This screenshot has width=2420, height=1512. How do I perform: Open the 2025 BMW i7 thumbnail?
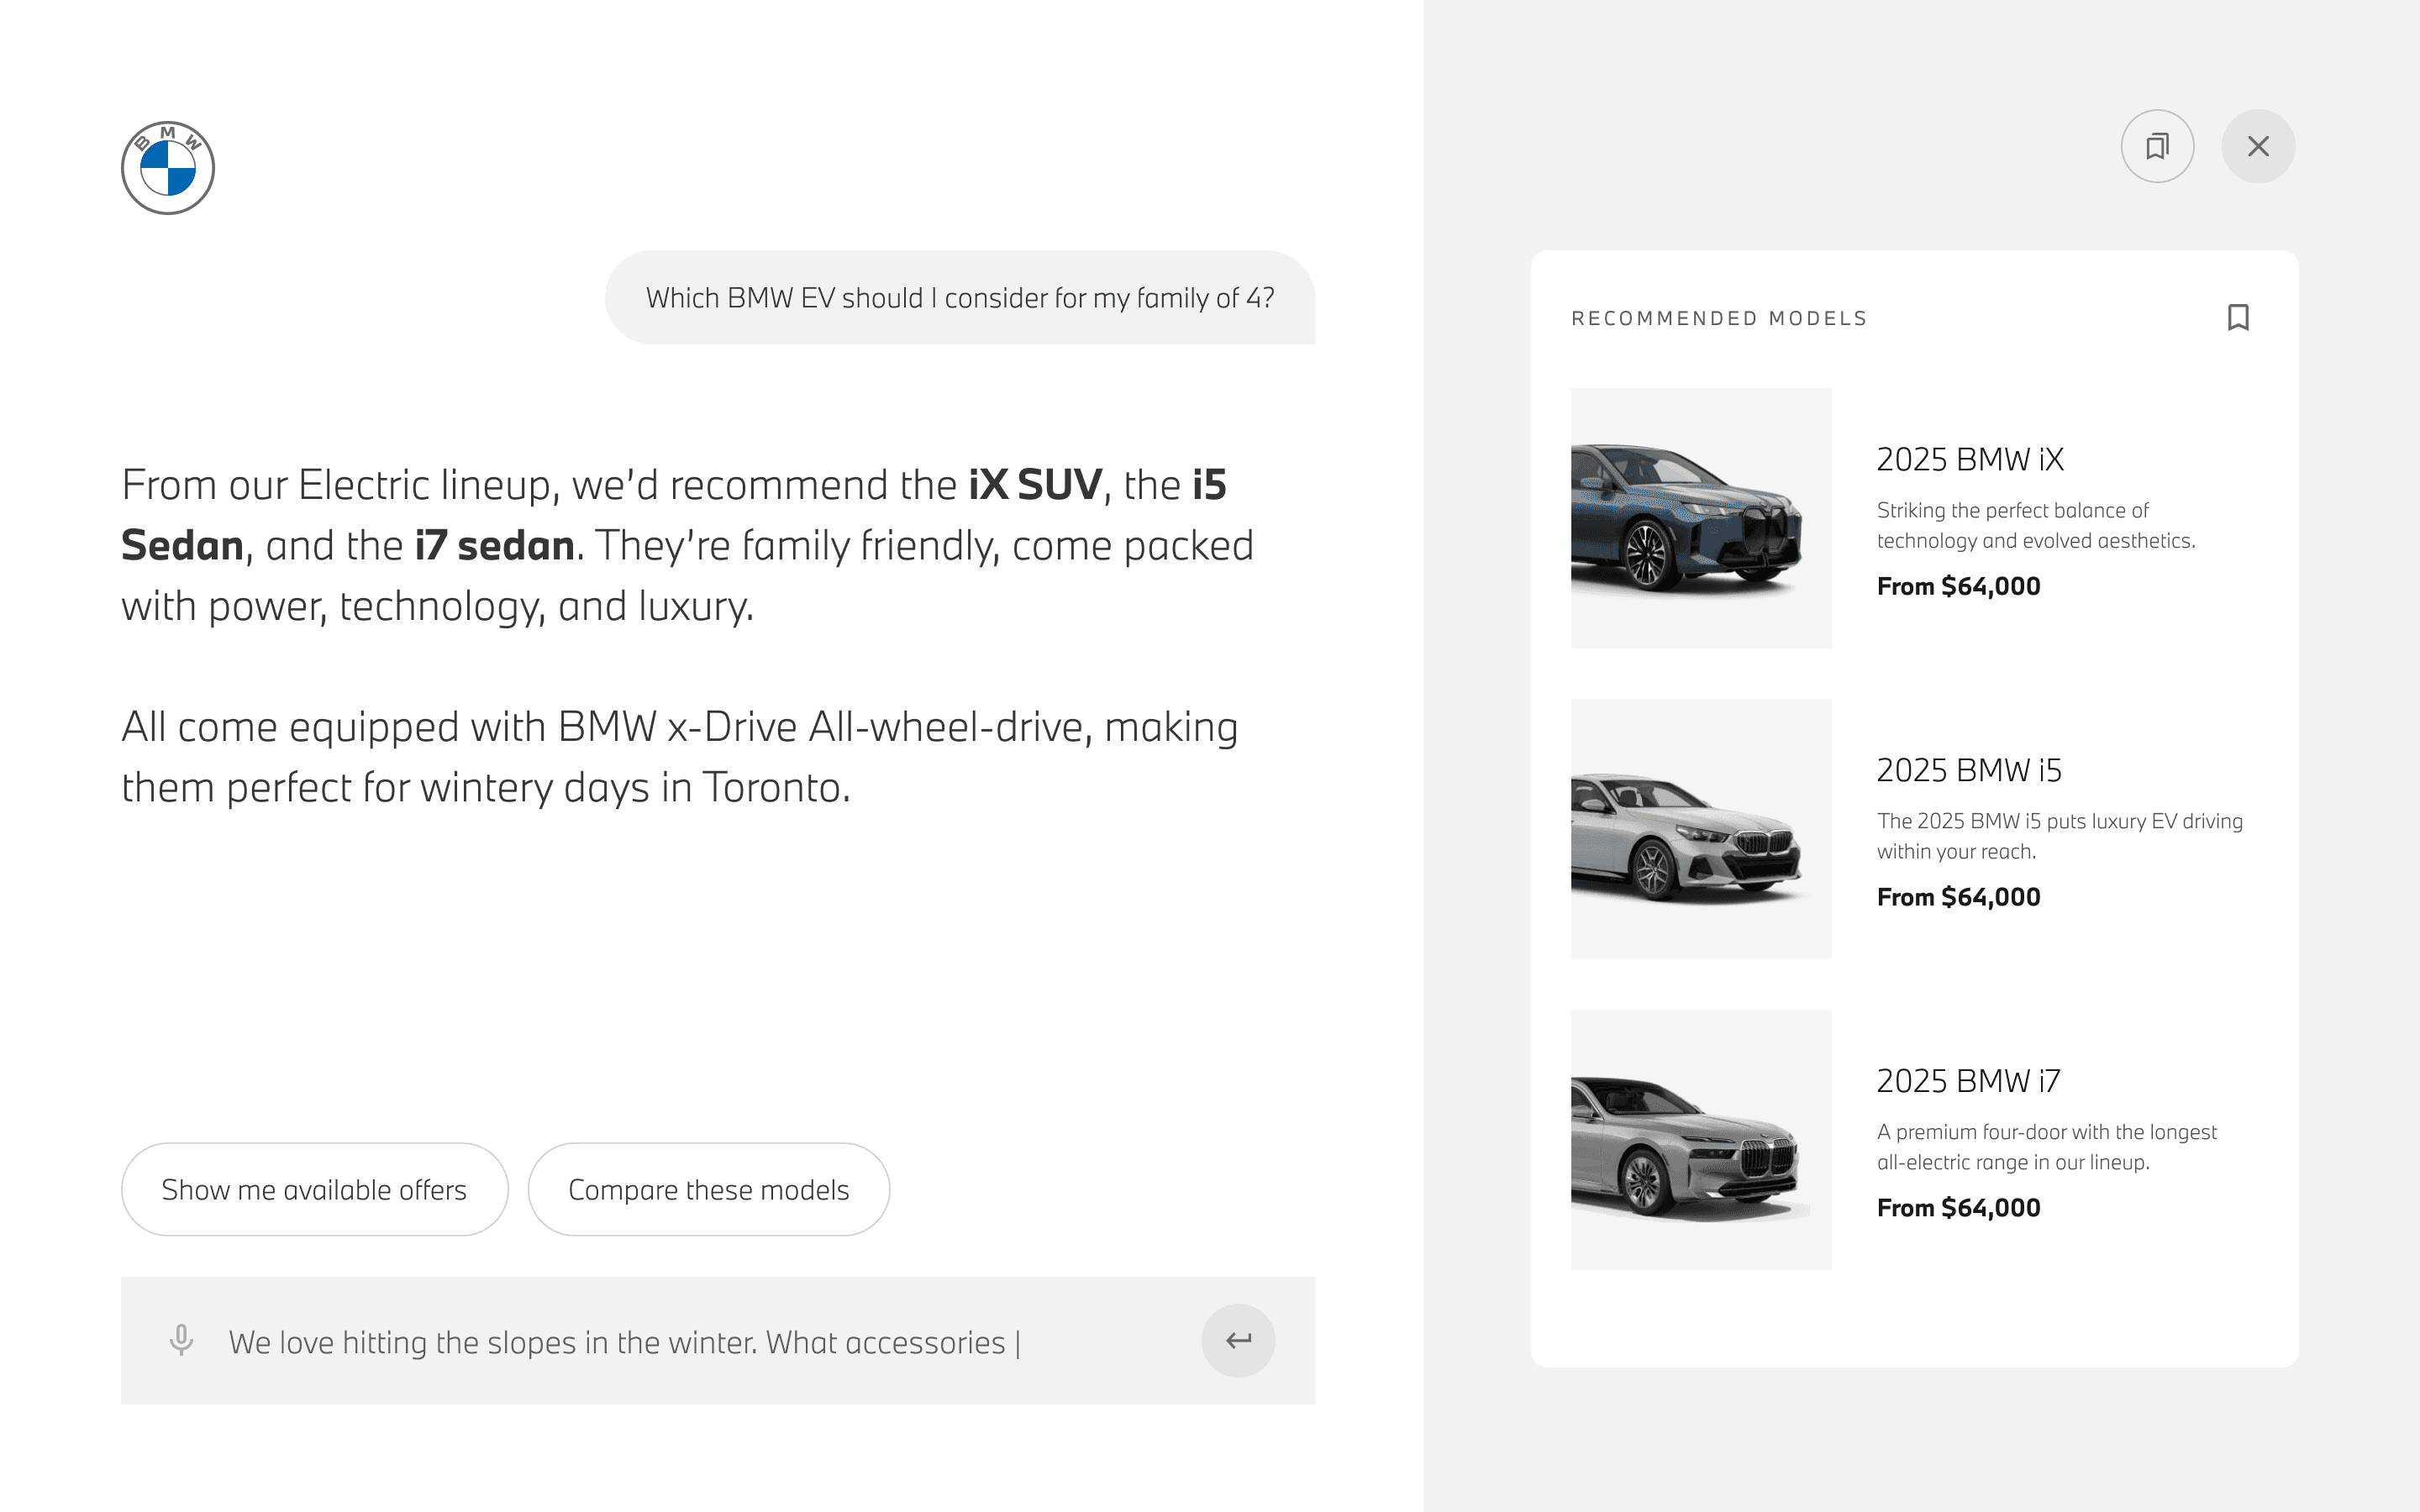pos(1700,1139)
